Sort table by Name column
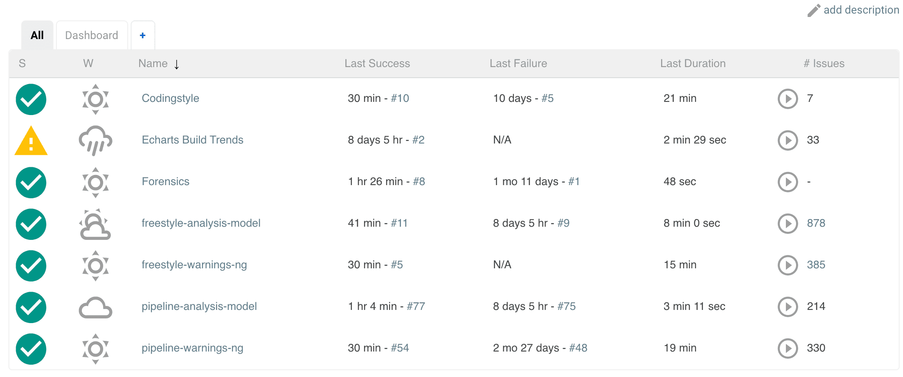This screenshot has height=377, width=903. pos(153,64)
